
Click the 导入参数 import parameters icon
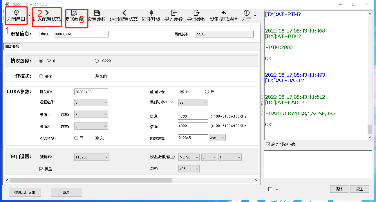click(174, 13)
